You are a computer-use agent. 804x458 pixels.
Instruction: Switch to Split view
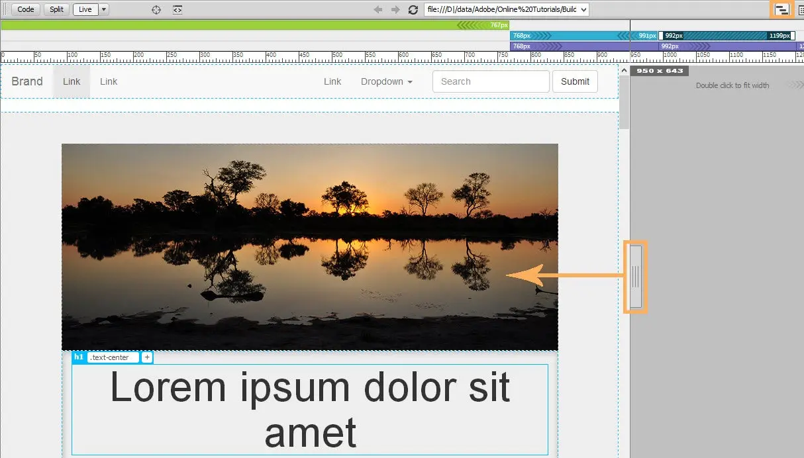tap(56, 9)
